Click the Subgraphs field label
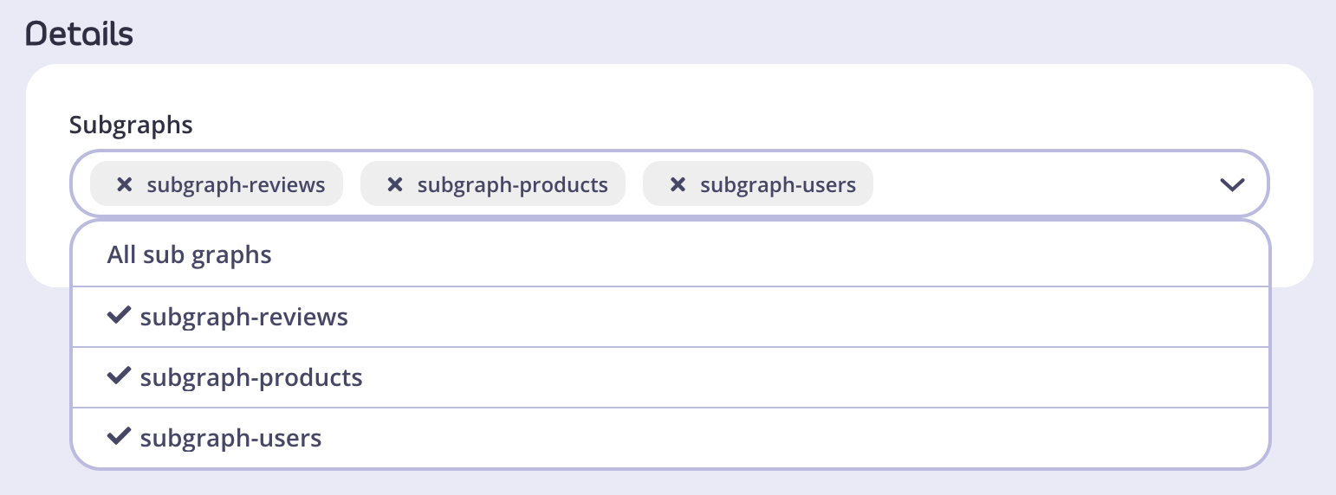1336x495 pixels. coord(131,125)
